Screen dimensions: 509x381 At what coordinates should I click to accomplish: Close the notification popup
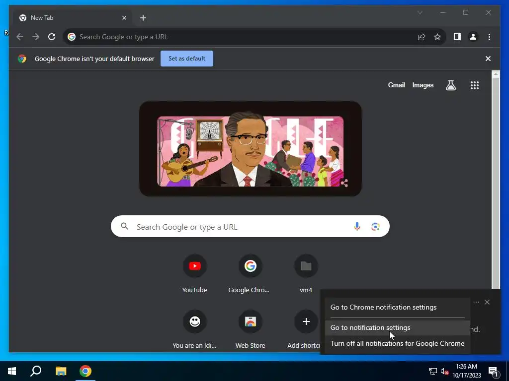click(487, 302)
